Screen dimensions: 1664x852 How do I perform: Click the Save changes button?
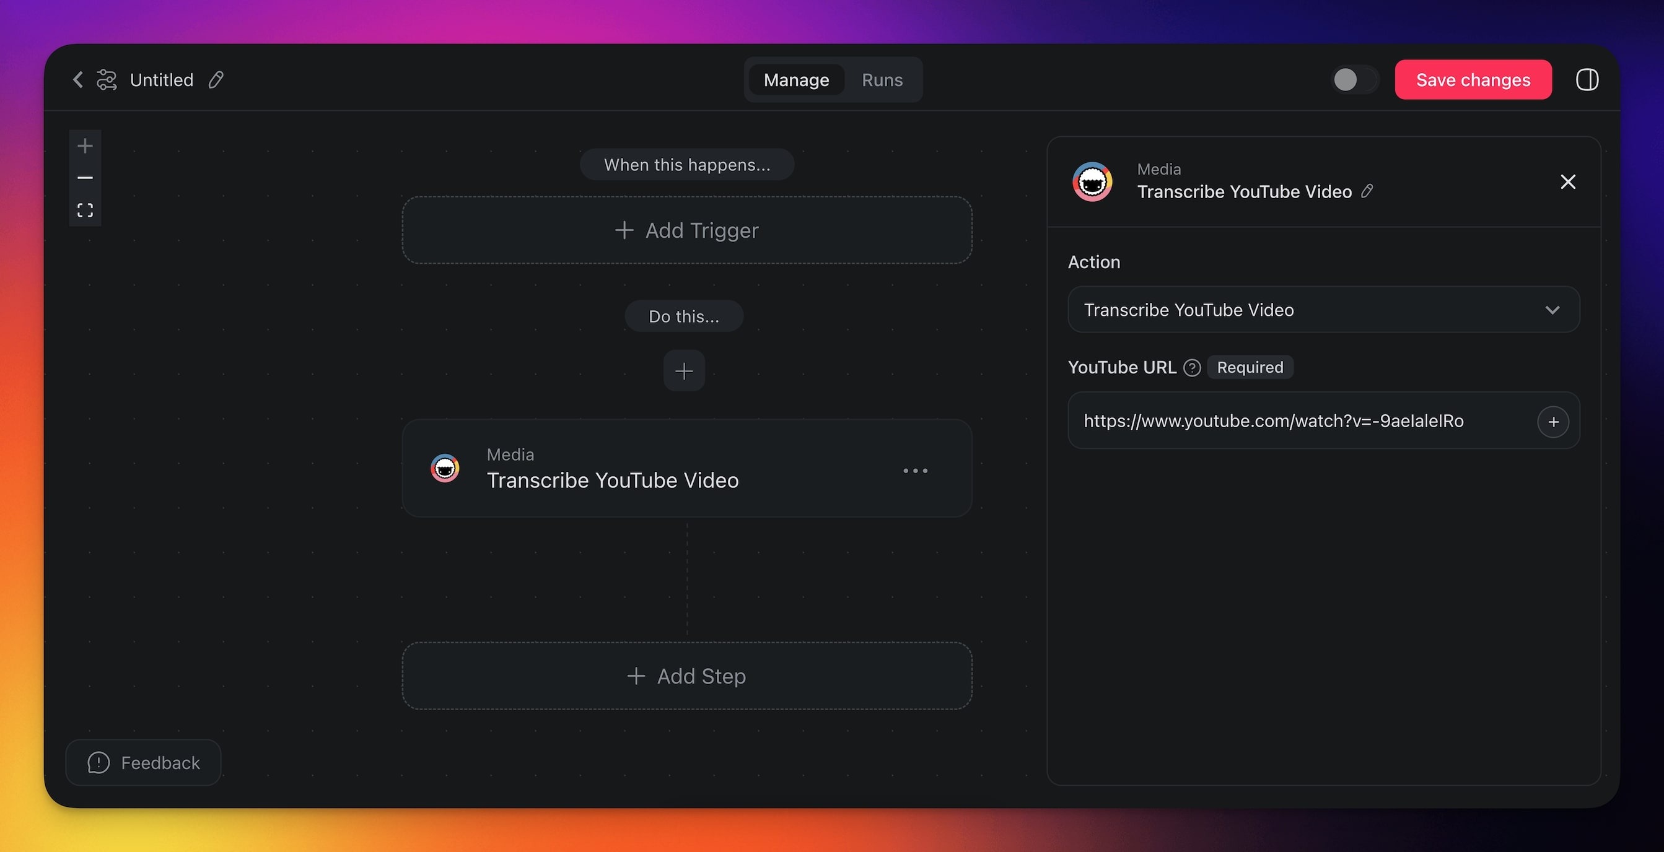point(1473,79)
